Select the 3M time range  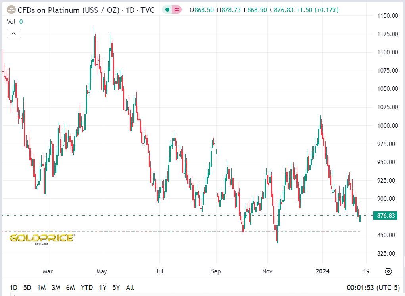click(x=56, y=288)
